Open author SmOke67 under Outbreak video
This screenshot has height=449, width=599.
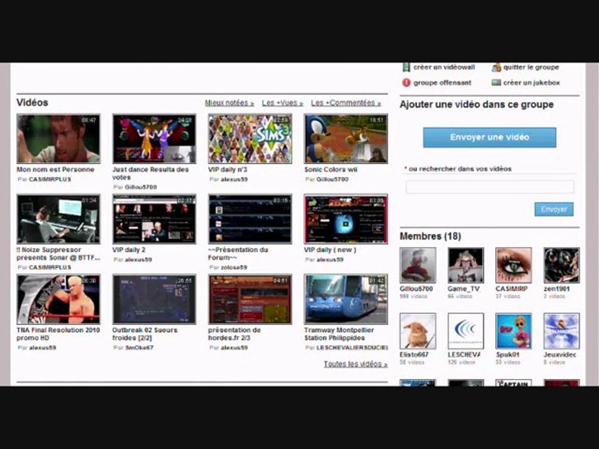click(139, 348)
